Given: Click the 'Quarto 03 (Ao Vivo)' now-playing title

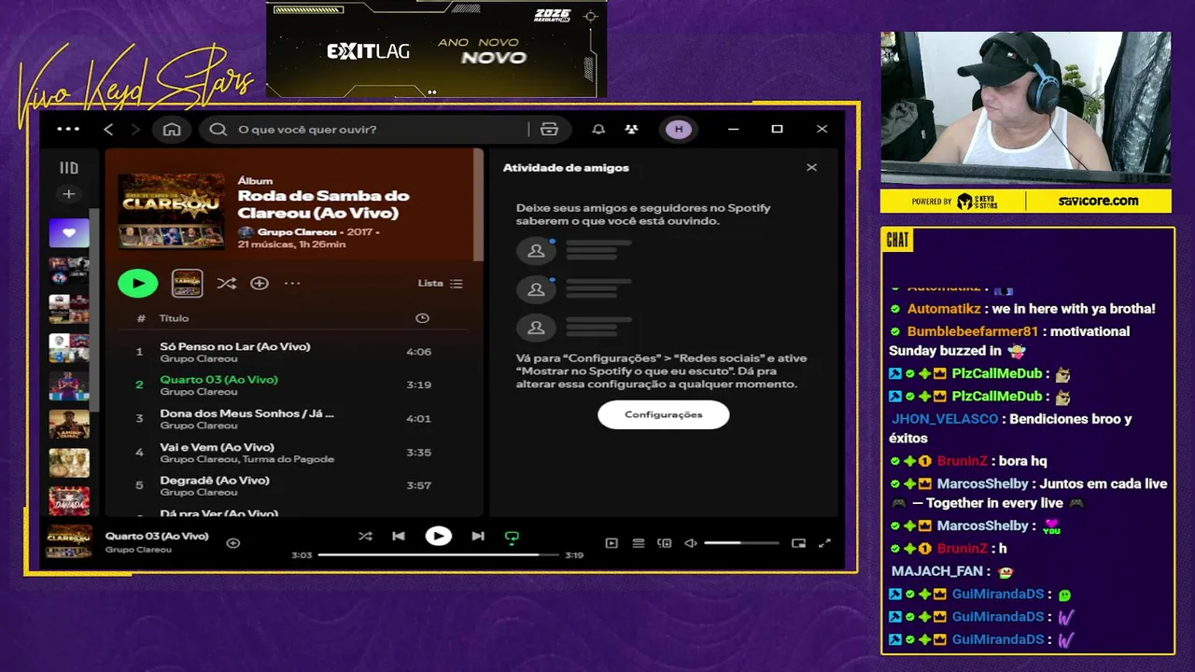Looking at the screenshot, I should pyautogui.click(x=157, y=536).
